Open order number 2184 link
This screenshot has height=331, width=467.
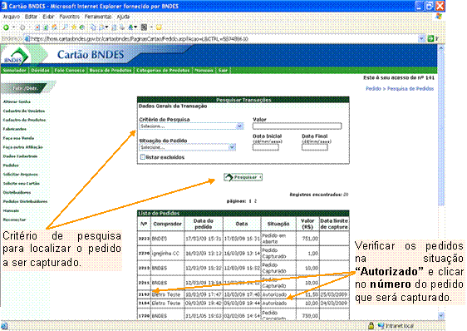[x=144, y=304]
